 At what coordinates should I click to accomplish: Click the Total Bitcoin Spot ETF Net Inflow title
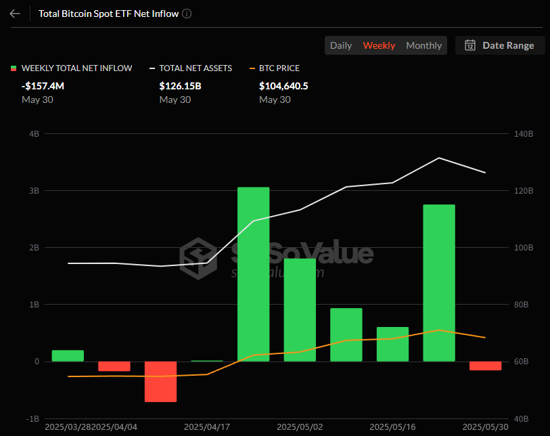coord(108,14)
